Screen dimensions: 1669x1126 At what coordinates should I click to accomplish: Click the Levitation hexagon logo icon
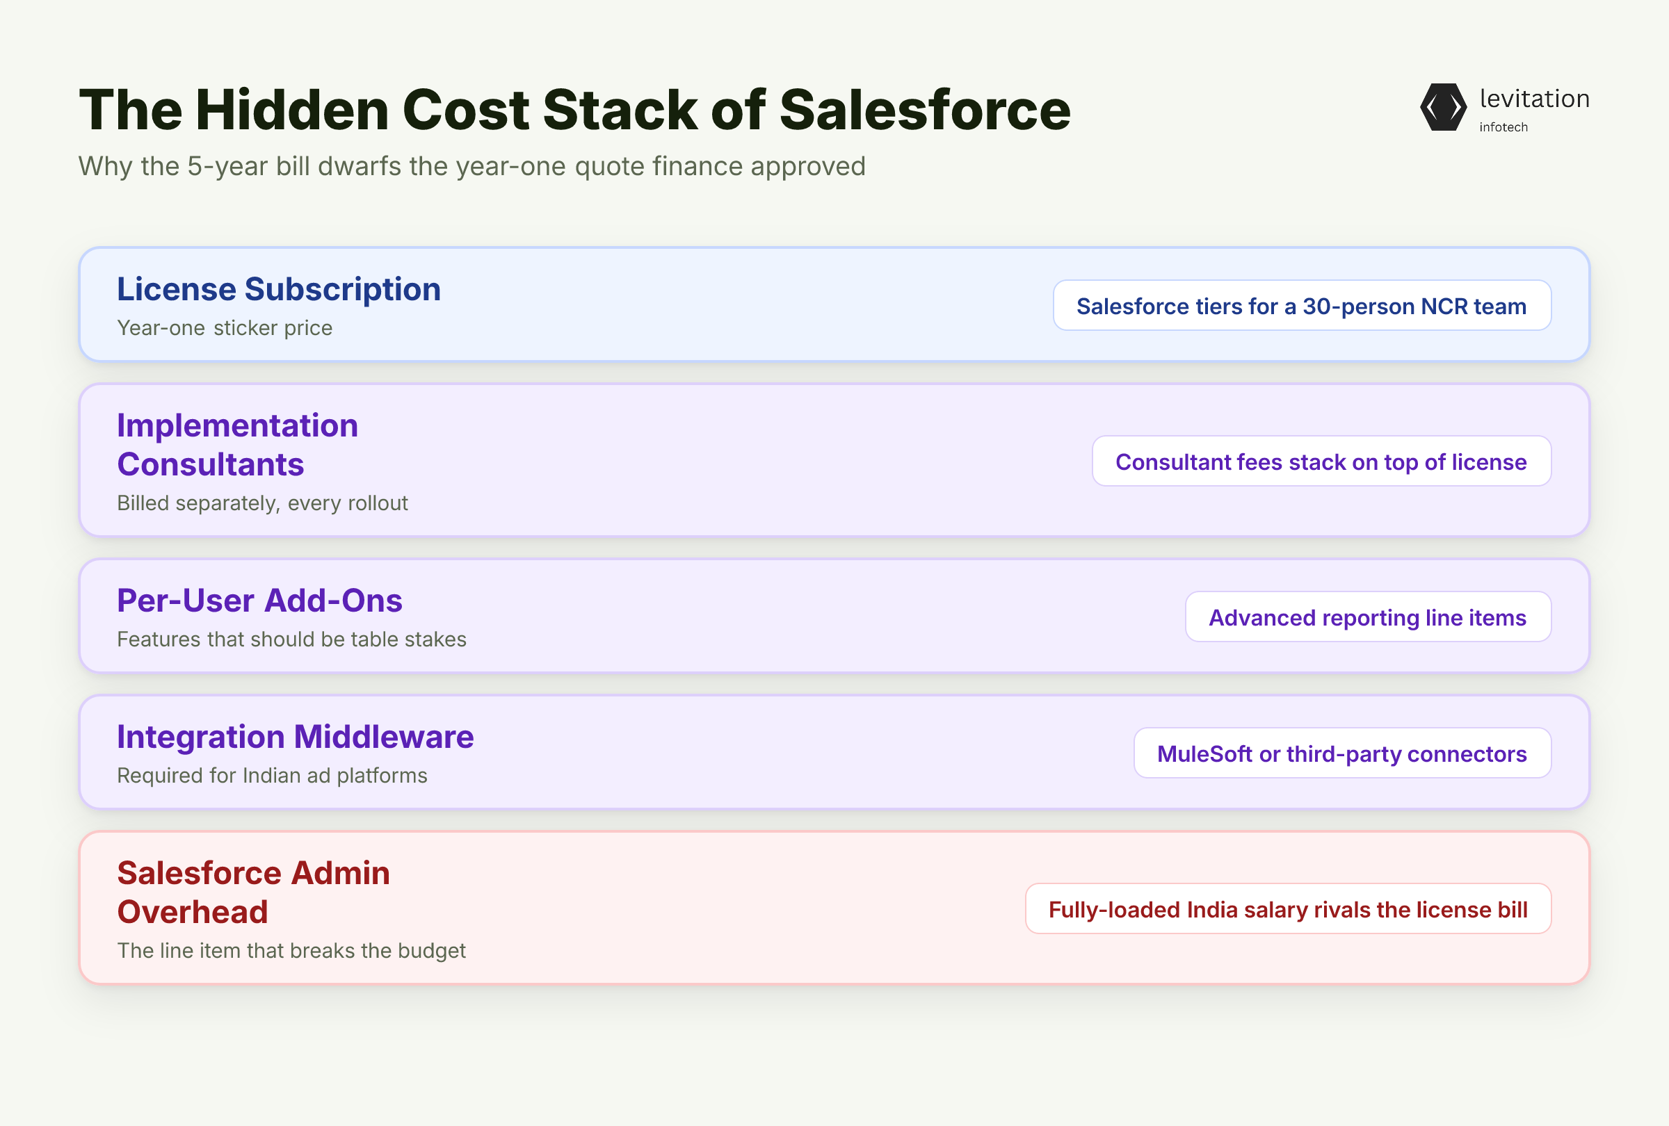[1443, 107]
